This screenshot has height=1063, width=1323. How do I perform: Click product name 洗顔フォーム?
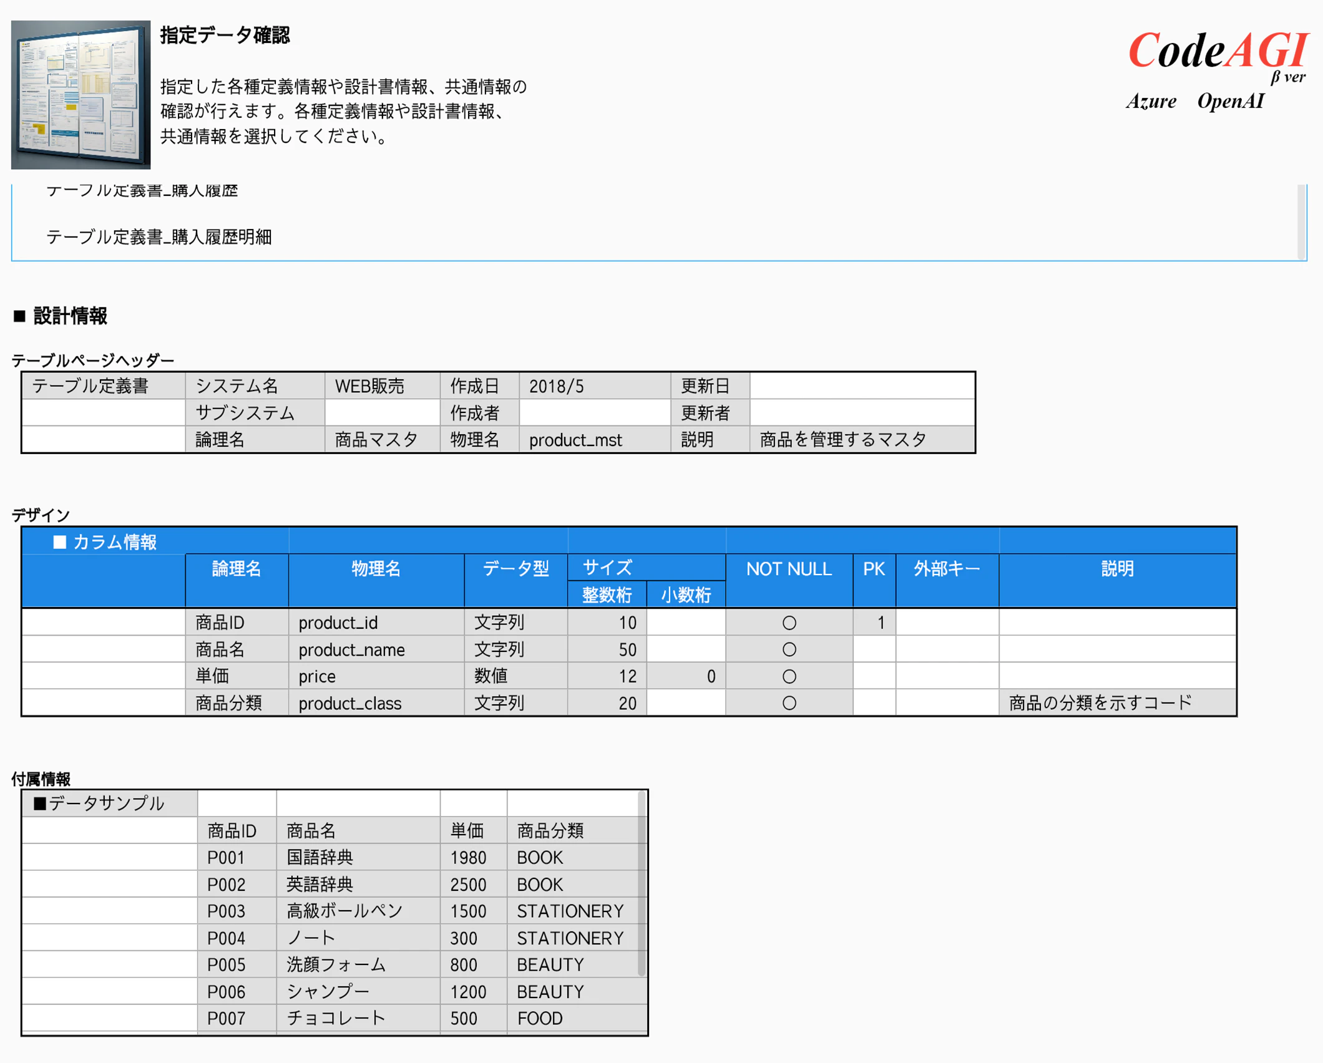coord(358,965)
